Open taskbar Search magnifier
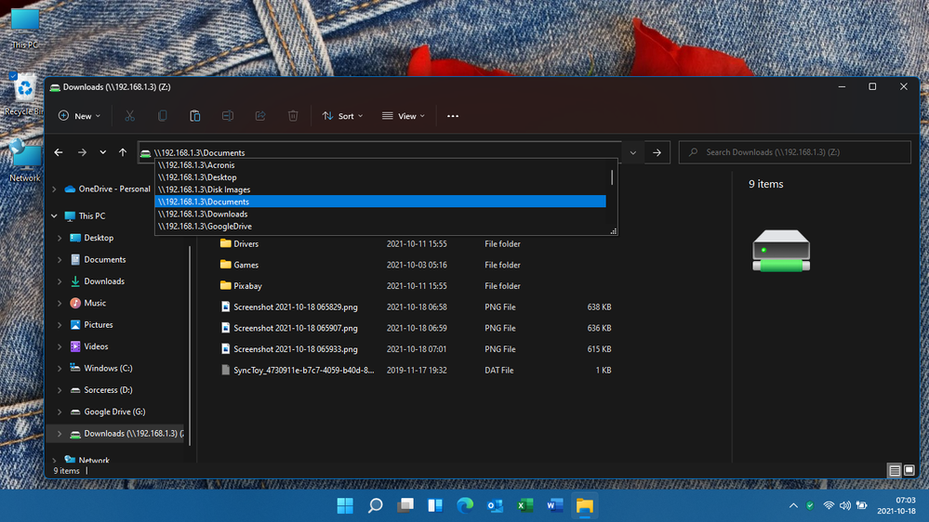Viewport: 929px width, 522px height. coord(375,505)
